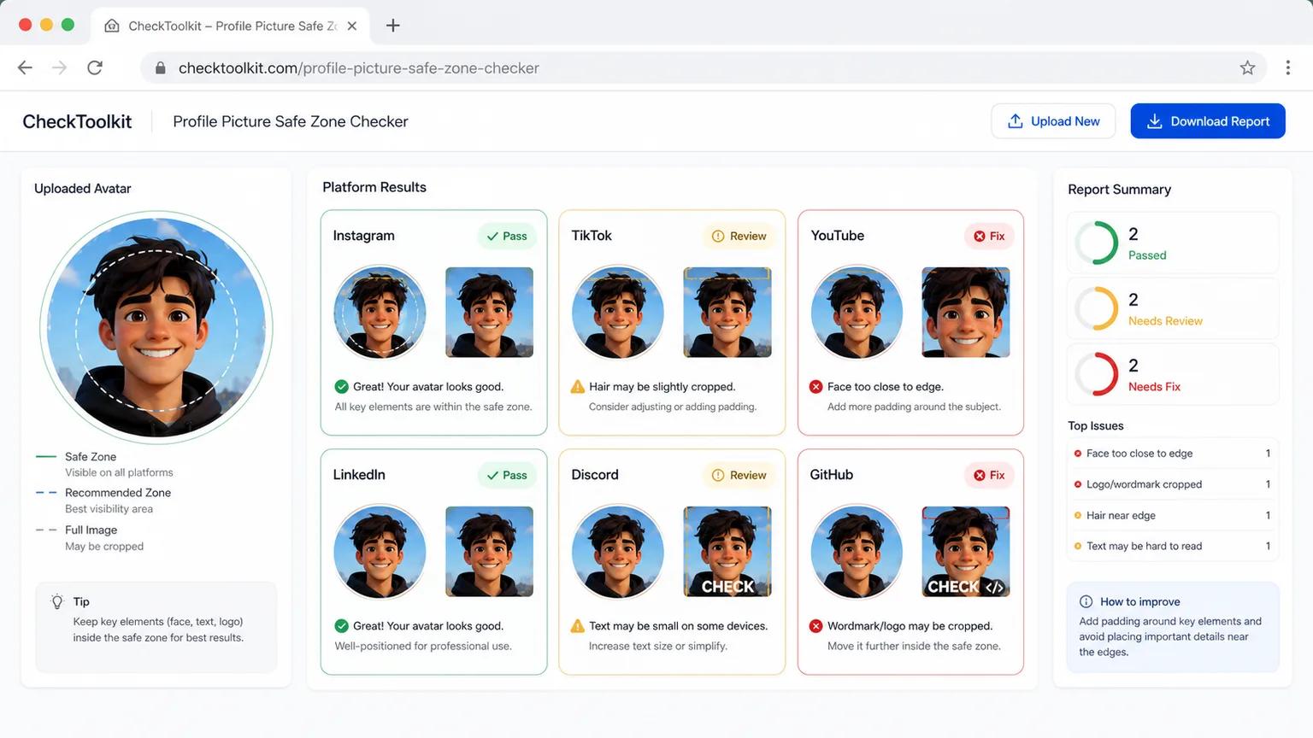Viewport: 1313px width, 738px height.
Task: Click the CheckToolkit logo
Action: [77, 121]
